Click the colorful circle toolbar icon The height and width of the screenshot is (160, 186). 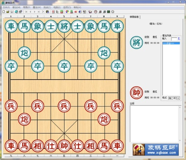coord(67,12)
